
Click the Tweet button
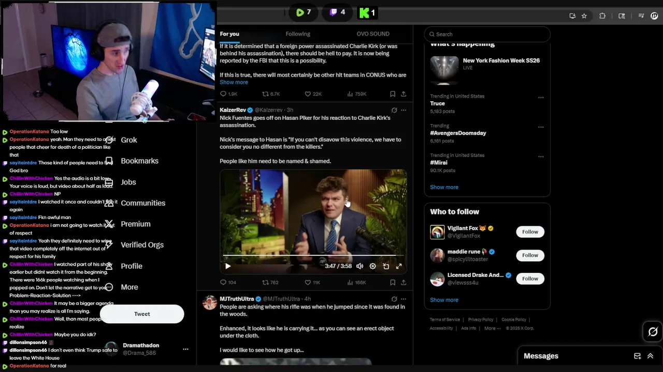(142, 314)
